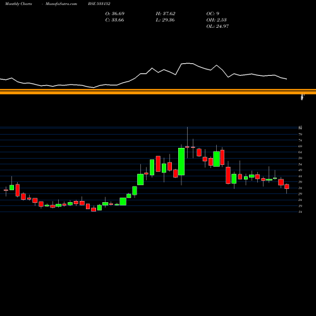Click the y-axis label 79
The image size is (316, 316).
coord(300,134)
